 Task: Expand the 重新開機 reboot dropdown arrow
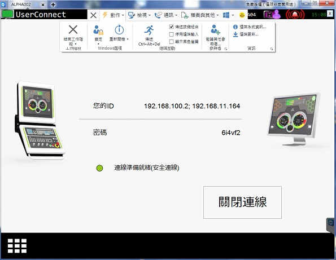click(x=128, y=39)
